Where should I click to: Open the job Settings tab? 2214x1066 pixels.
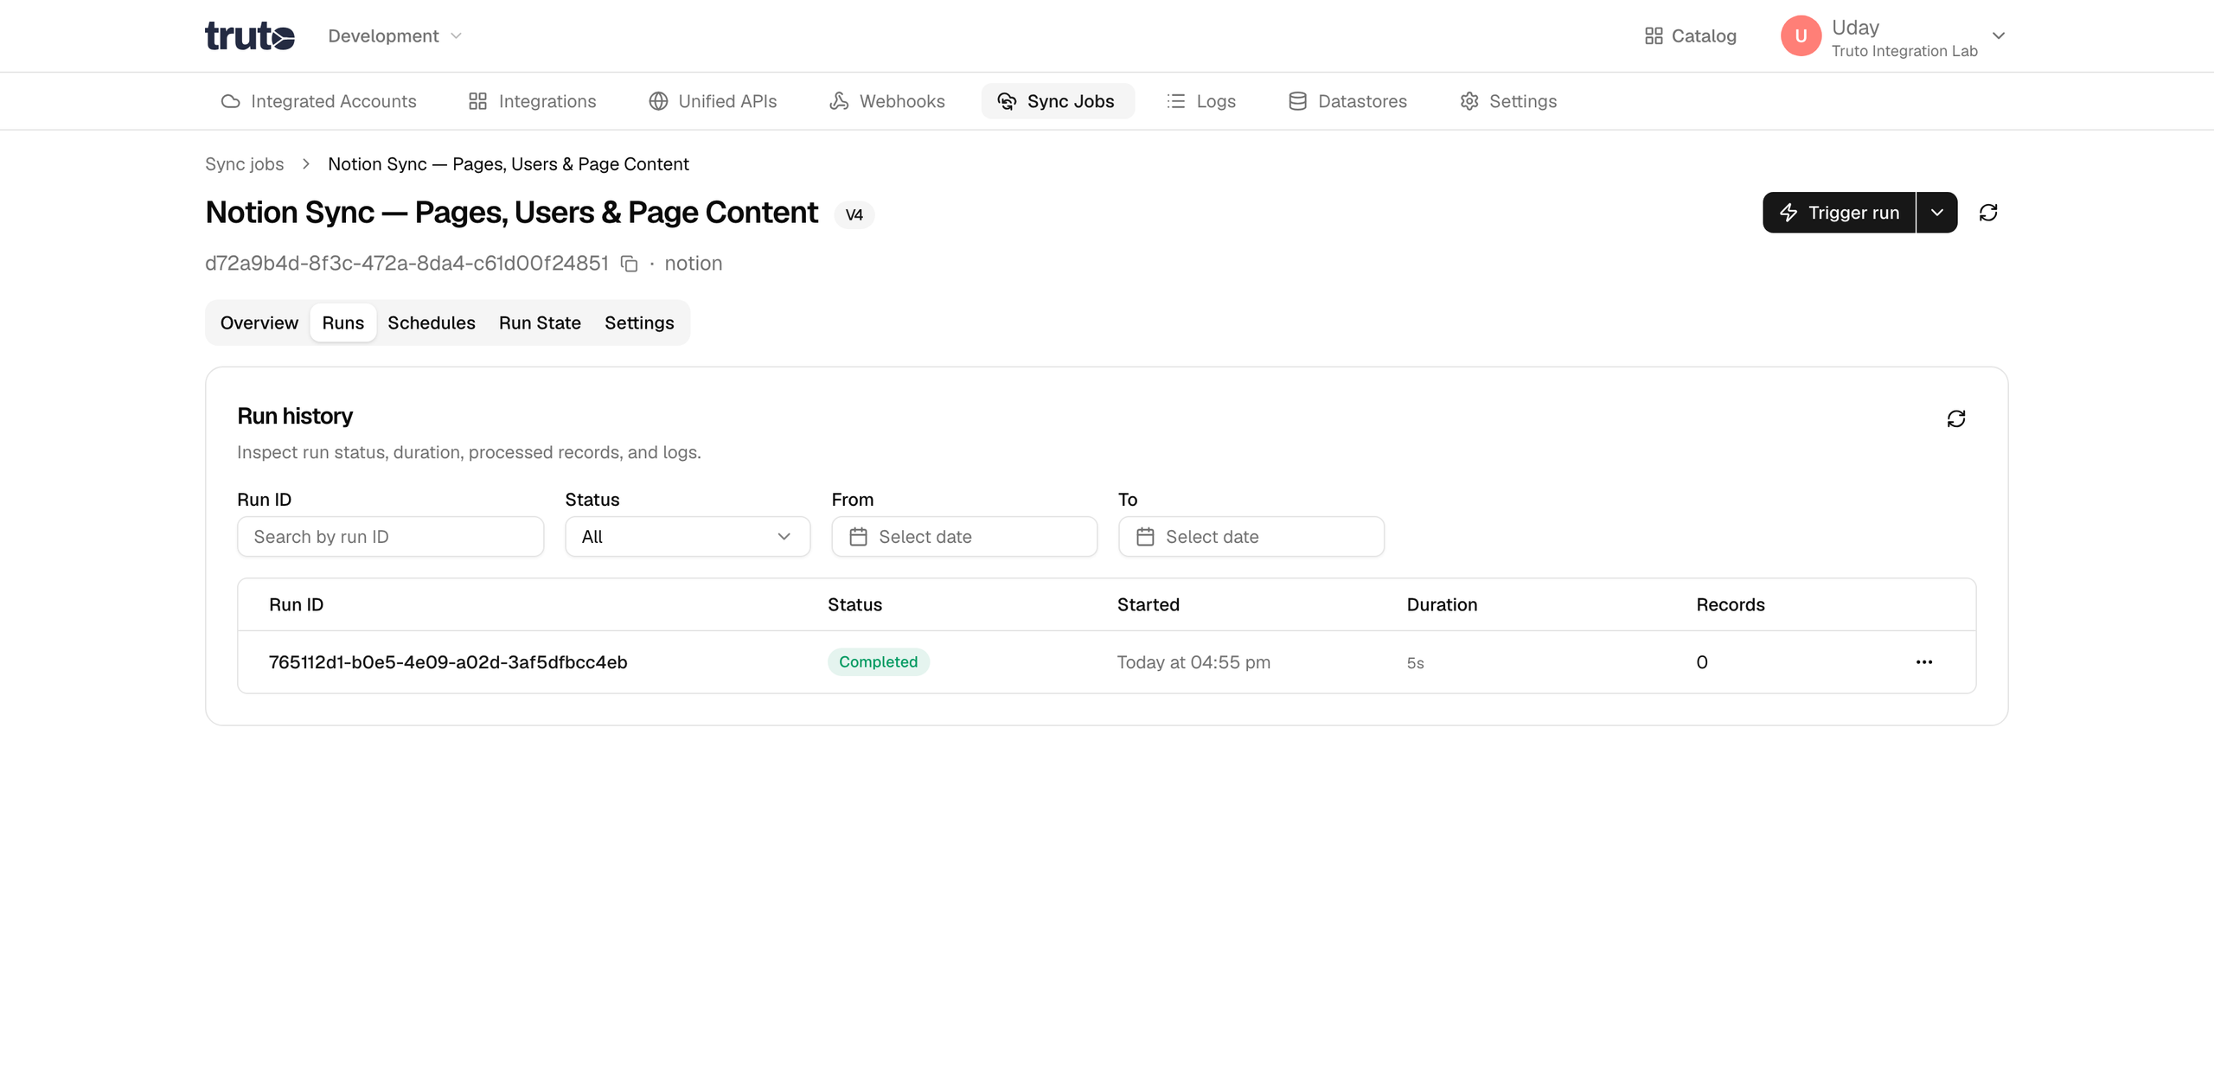pyautogui.click(x=639, y=322)
